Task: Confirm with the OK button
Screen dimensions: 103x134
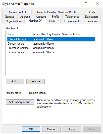Action: (x=31, y=129)
